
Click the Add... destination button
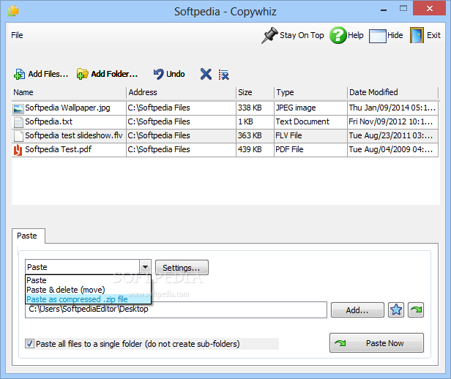coord(357,310)
